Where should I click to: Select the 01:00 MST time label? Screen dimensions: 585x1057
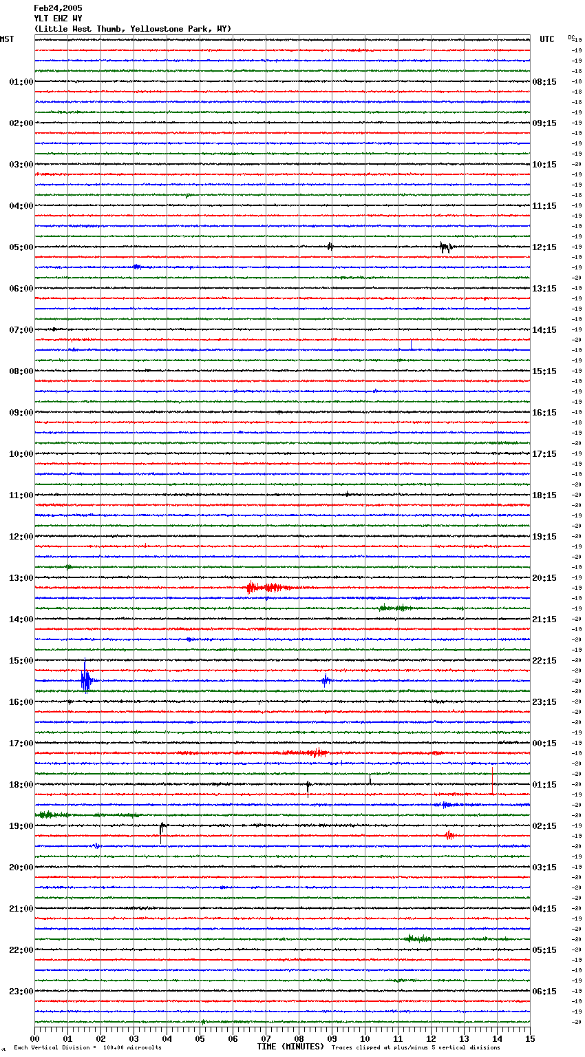click(21, 82)
